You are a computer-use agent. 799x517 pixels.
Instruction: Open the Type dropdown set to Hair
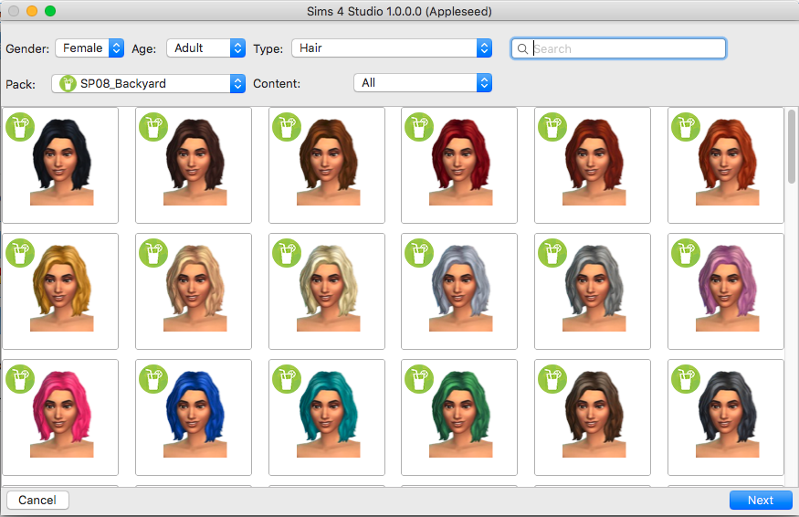(x=392, y=48)
